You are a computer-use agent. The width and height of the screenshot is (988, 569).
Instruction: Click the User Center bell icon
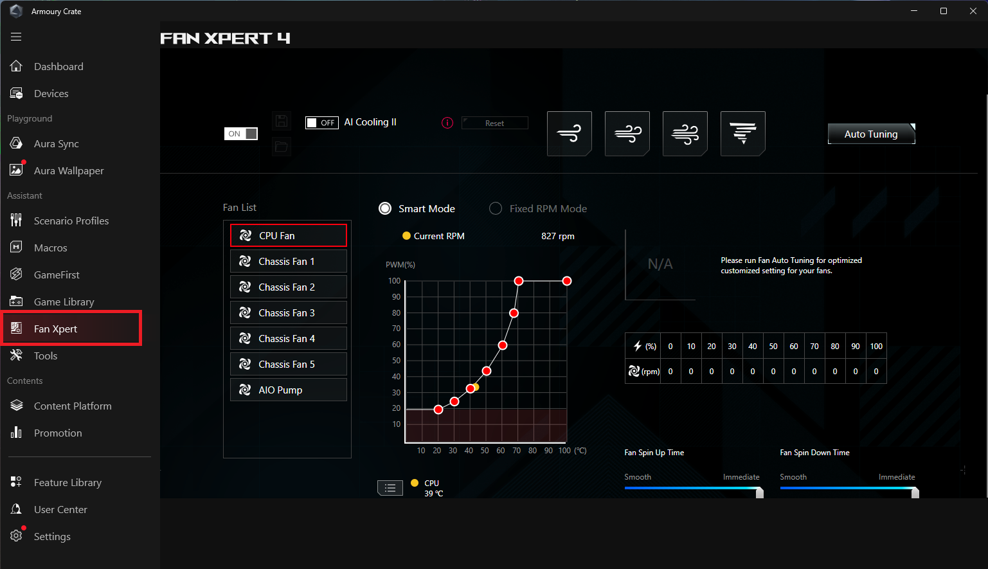click(17, 509)
